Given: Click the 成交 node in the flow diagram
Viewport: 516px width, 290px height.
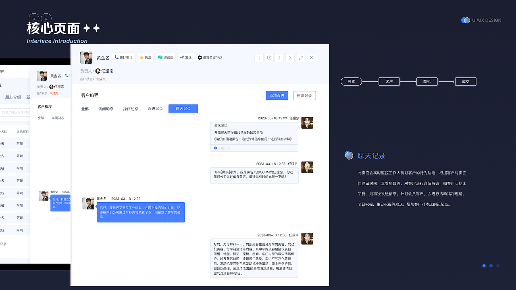Looking at the screenshot, I should 466,81.
